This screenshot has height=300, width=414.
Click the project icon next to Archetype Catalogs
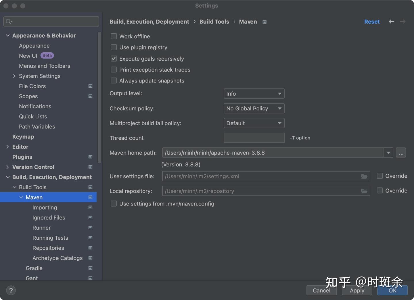click(x=90, y=258)
